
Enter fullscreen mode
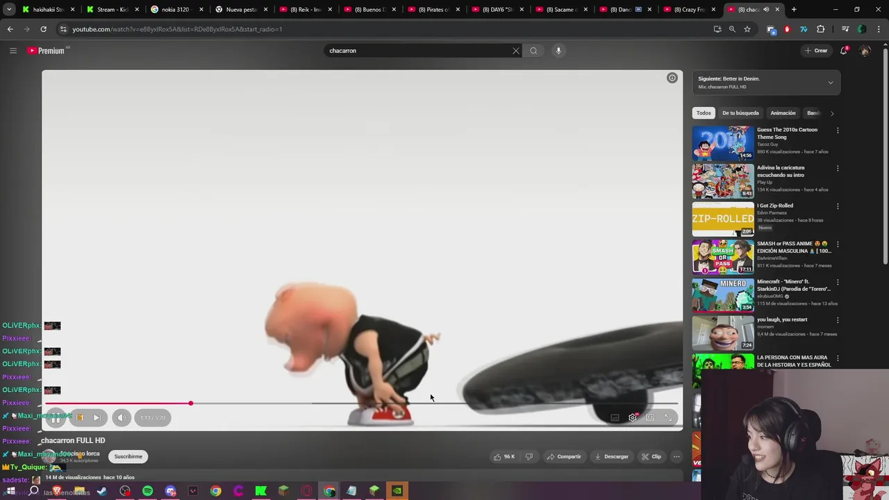click(x=668, y=417)
